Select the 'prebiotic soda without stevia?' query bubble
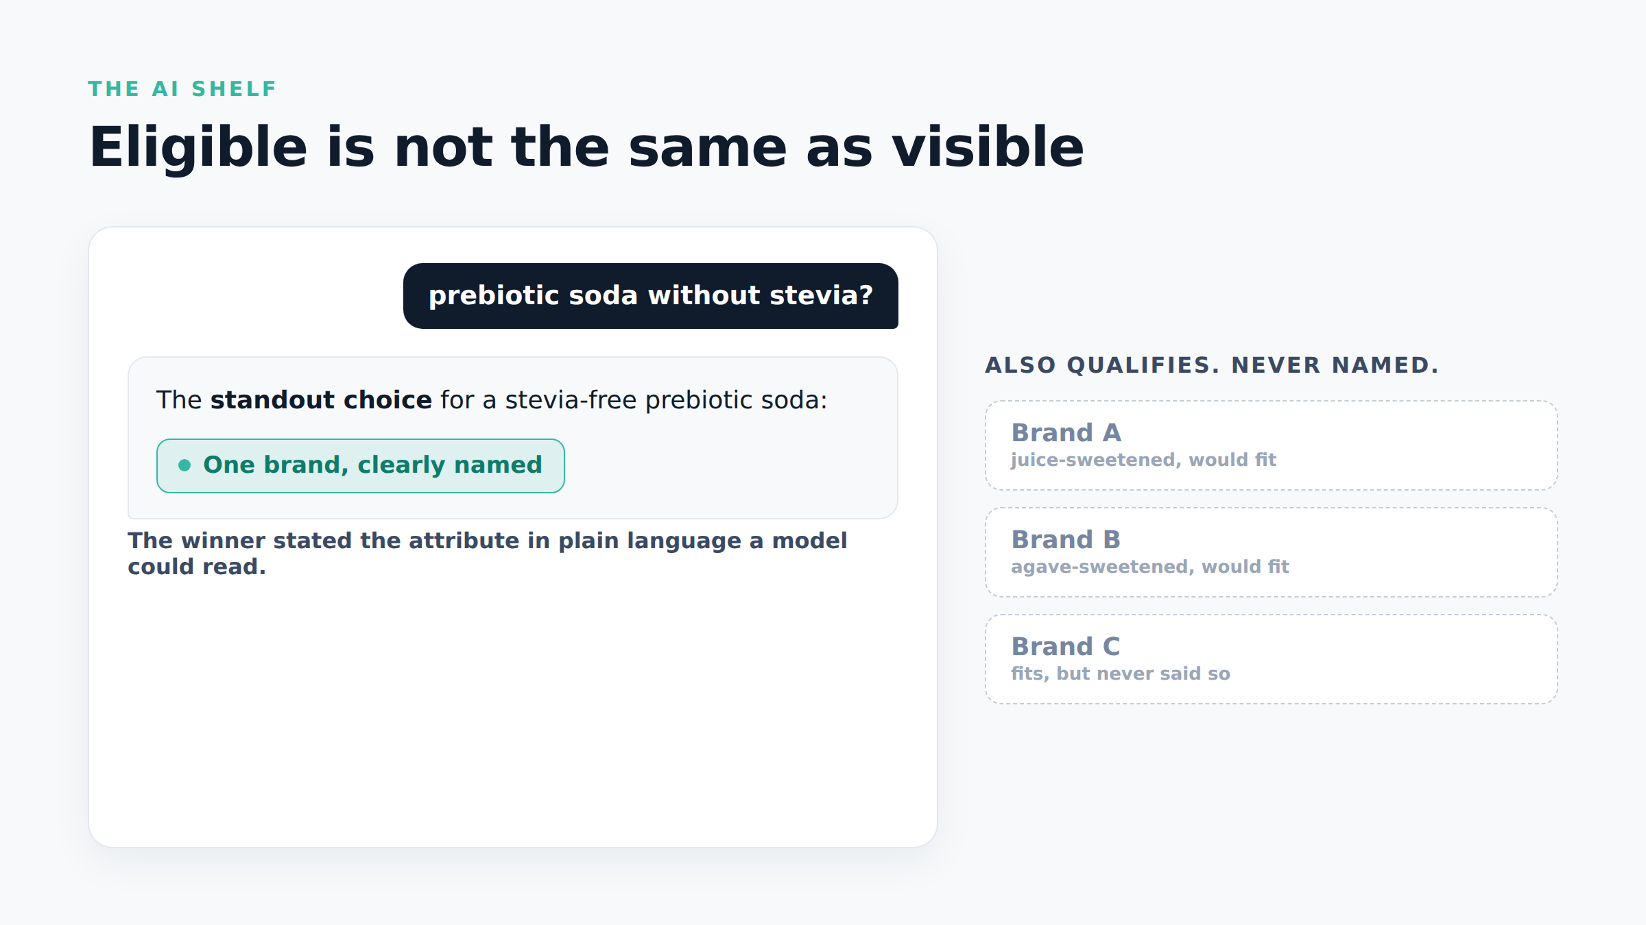The height and width of the screenshot is (925, 1646). [651, 296]
